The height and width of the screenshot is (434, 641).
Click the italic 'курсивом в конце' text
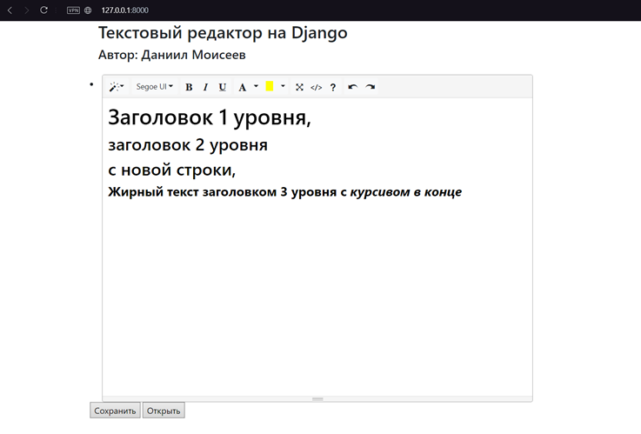406,191
